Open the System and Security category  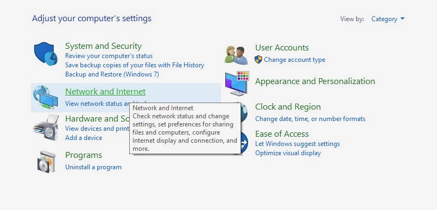(103, 46)
